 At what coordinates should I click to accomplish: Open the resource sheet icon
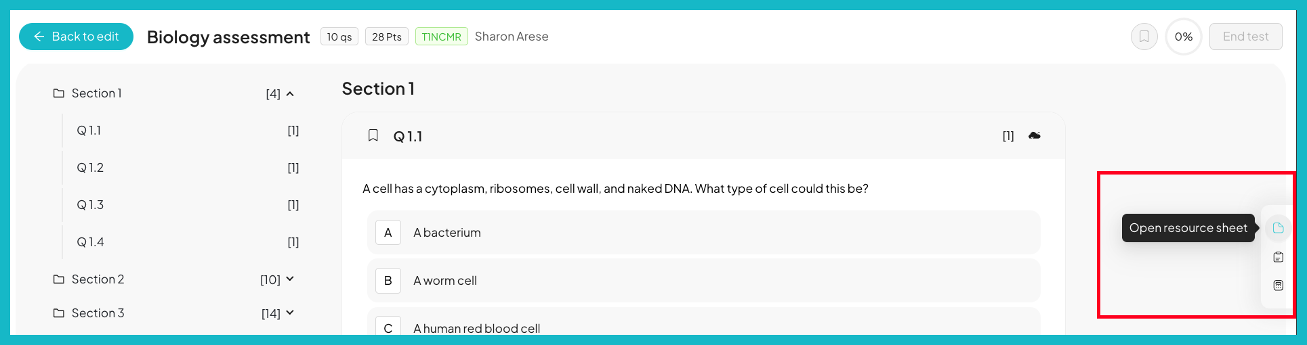[1278, 228]
